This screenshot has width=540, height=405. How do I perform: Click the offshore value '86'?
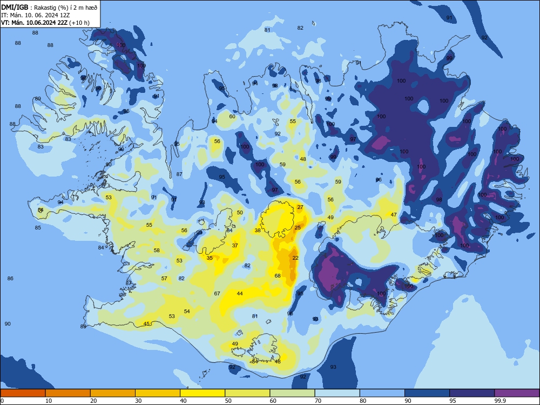tap(10, 278)
